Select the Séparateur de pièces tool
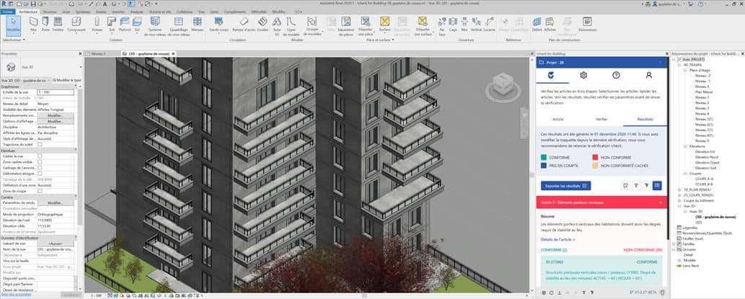The width and height of the screenshot is (745, 299). click(346, 26)
